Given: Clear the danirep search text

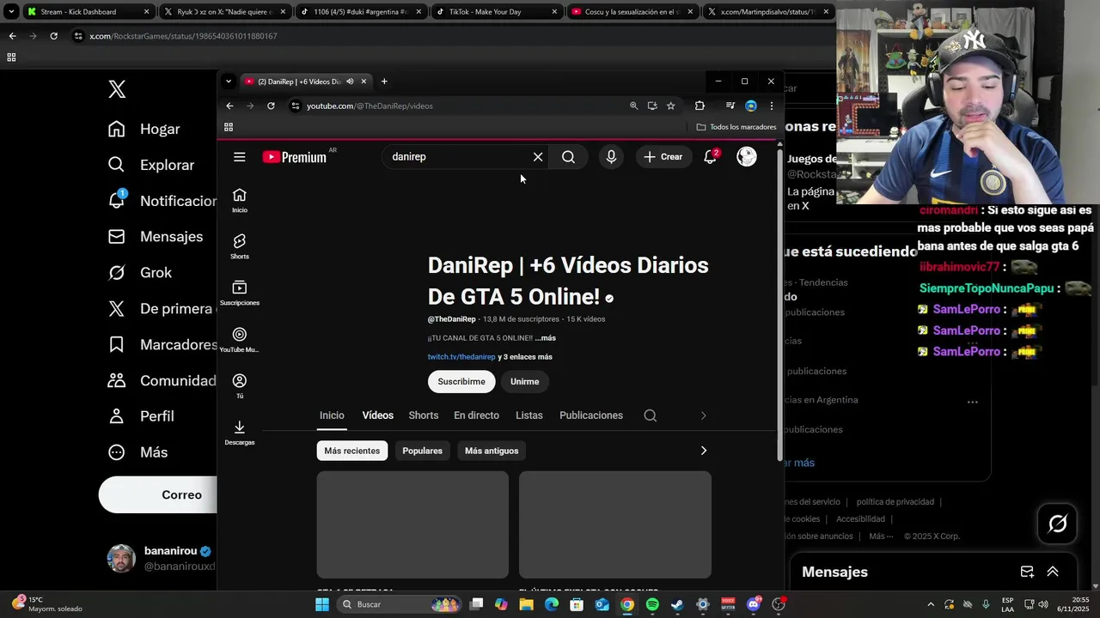Looking at the screenshot, I should (x=538, y=157).
